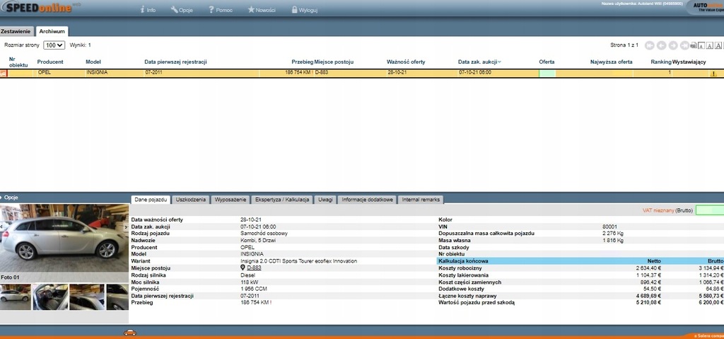
Task: Click the green Oferta cell in the row
Action: (547, 73)
